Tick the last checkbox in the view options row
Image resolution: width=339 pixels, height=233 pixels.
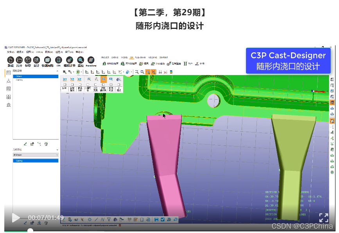tap(119, 84)
